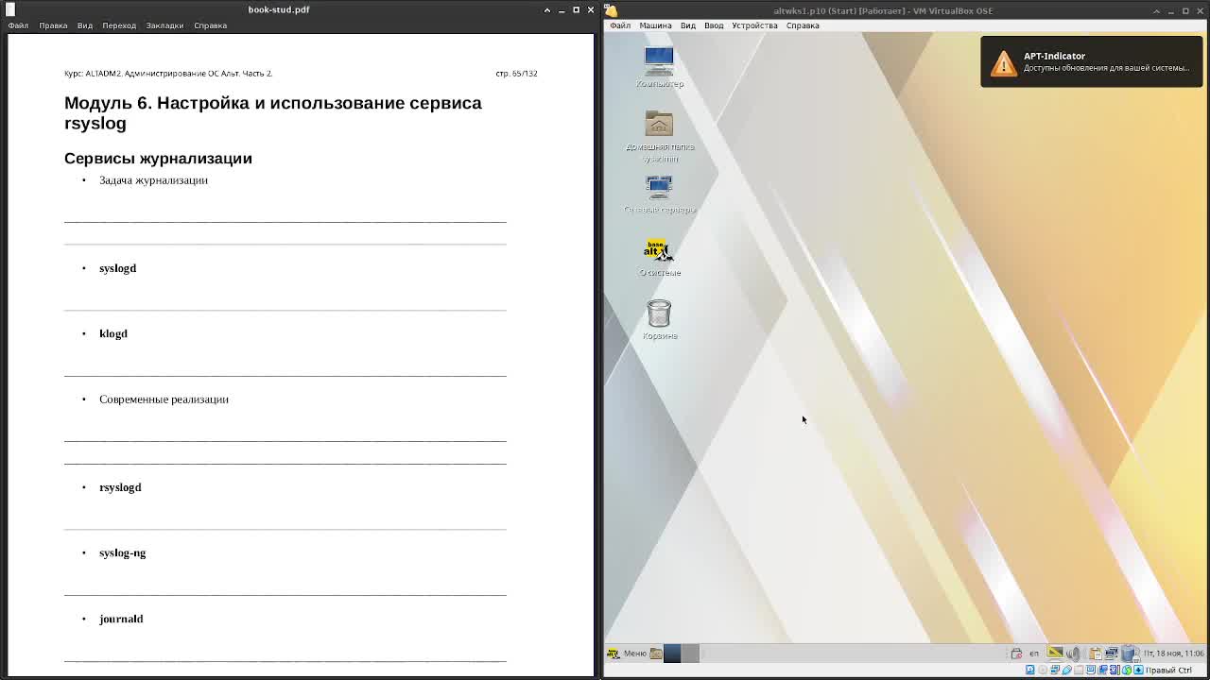This screenshot has height=680, width=1210.
Task: Open the APT-Indicator updates notification
Action: click(1092, 61)
